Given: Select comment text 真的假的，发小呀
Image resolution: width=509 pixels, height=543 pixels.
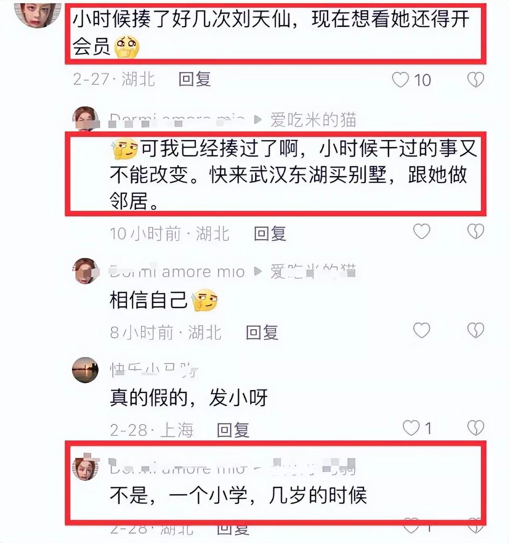Looking at the screenshot, I should coord(188,398).
